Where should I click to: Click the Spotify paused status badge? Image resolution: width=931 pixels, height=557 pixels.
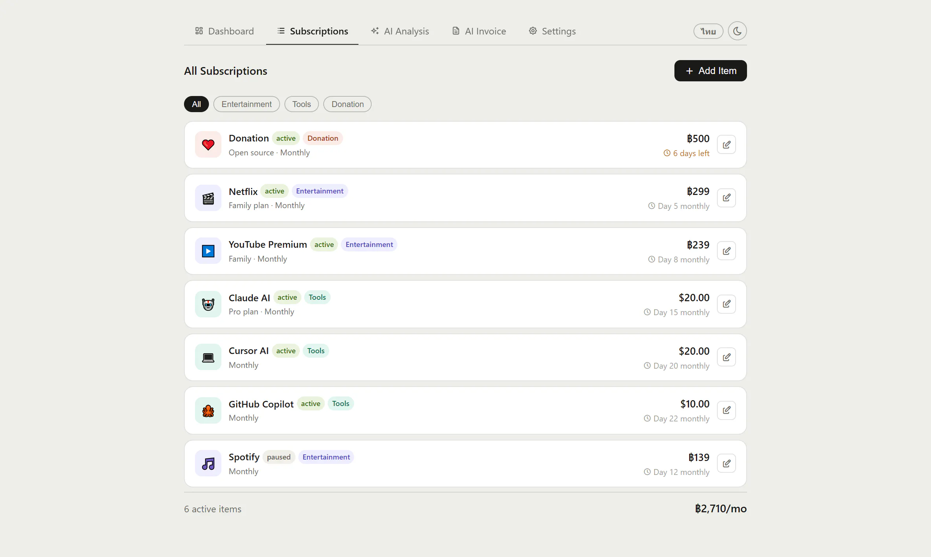(x=279, y=457)
